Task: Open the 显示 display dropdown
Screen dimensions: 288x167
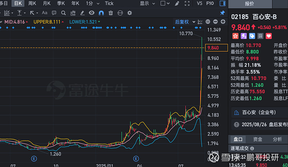Action: tap(147, 3)
